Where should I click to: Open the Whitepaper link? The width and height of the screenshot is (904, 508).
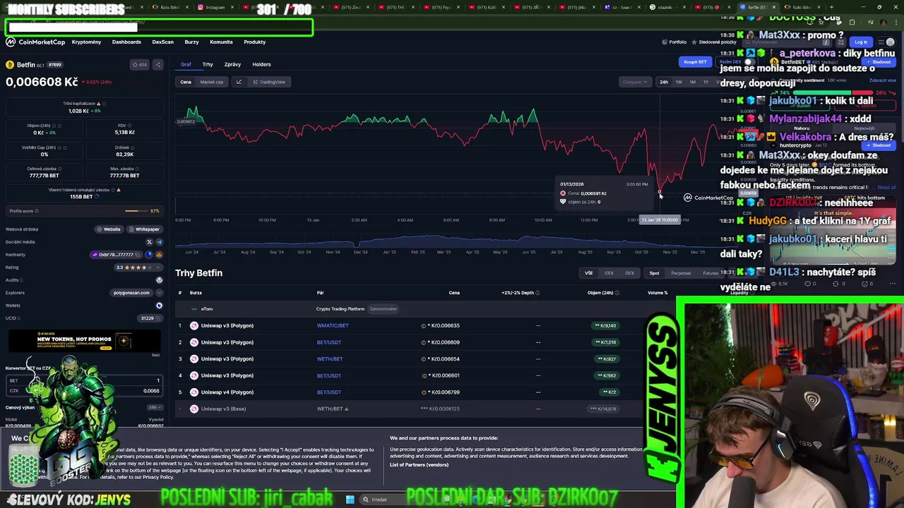pos(144,229)
